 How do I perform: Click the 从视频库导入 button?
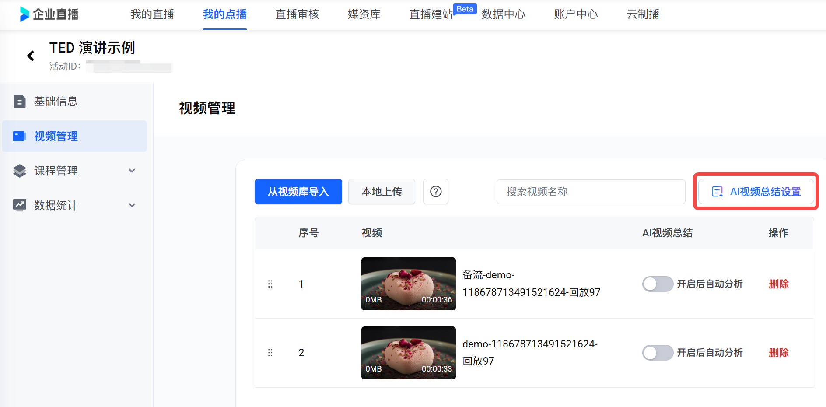[298, 192]
